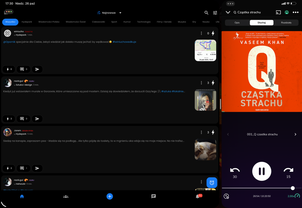Toggle the 2,00x playback speed

click(x=293, y=196)
